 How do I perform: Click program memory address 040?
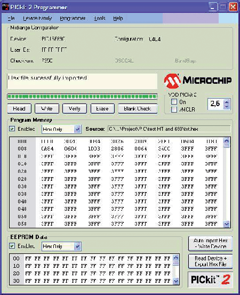(x=22, y=201)
